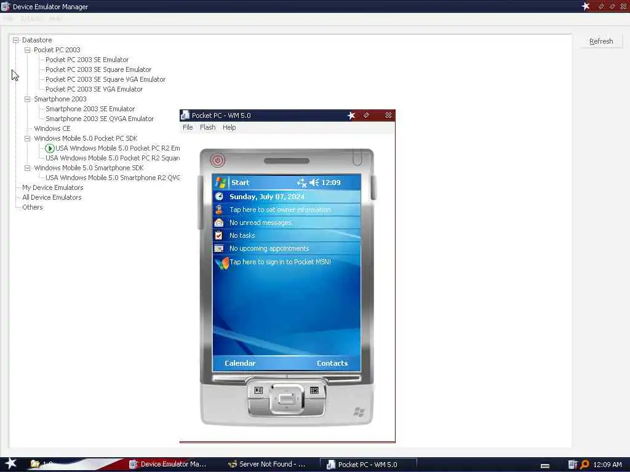
Task: Tap 'No upcoming appointments' on the device
Action: (269, 248)
